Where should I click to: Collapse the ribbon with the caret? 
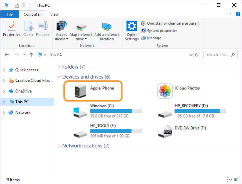coord(231,14)
